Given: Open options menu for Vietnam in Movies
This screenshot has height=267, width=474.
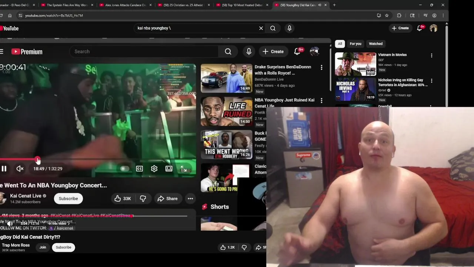Looking at the screenshot, I should tap(431, 56).
